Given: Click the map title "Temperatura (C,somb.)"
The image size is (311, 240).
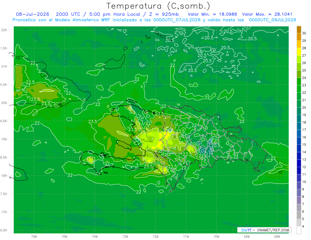Looking at the screenshot, I should click(x=158, y=6).
